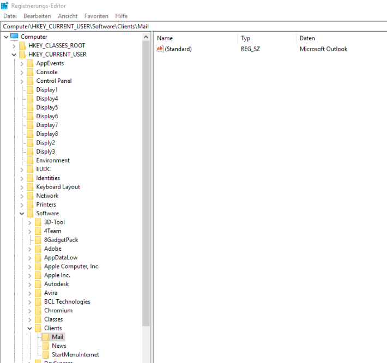Expand the Keyboard Layout key

[22, 187]
